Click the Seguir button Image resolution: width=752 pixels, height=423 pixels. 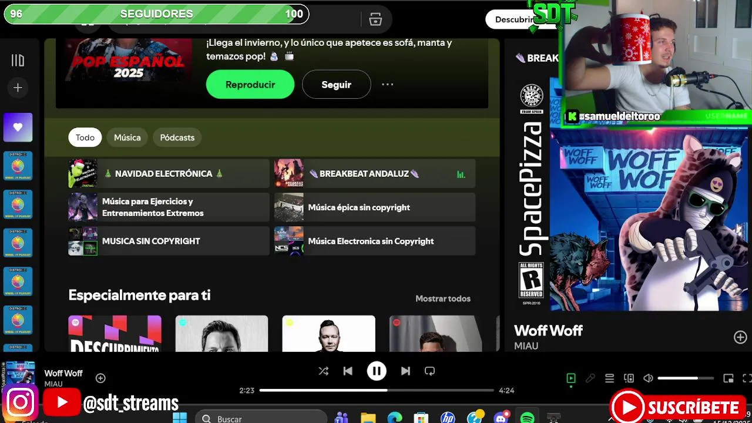tap(336, 85)
